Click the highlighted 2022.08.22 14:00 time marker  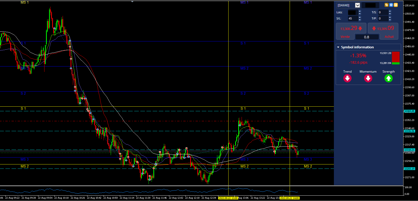click(289, 198)
